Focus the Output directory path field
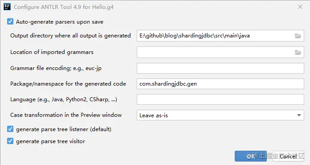 [x=216, y=36]
